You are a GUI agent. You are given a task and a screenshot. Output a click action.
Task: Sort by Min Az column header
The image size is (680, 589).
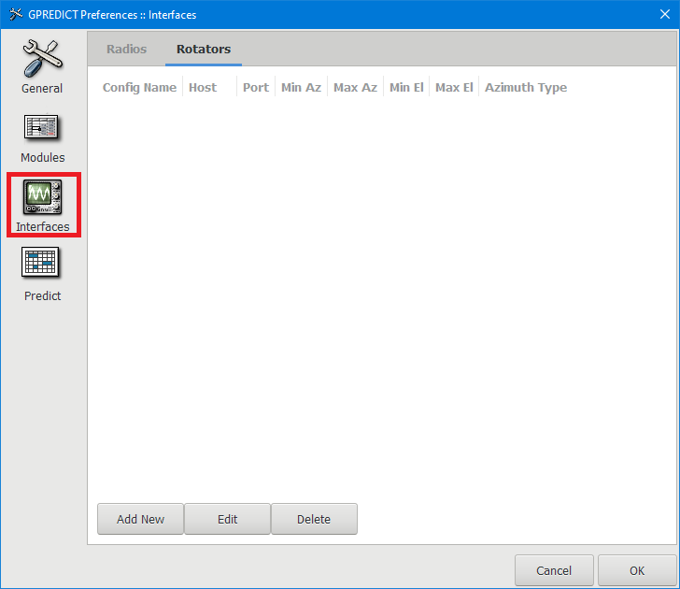pos(301,87)
